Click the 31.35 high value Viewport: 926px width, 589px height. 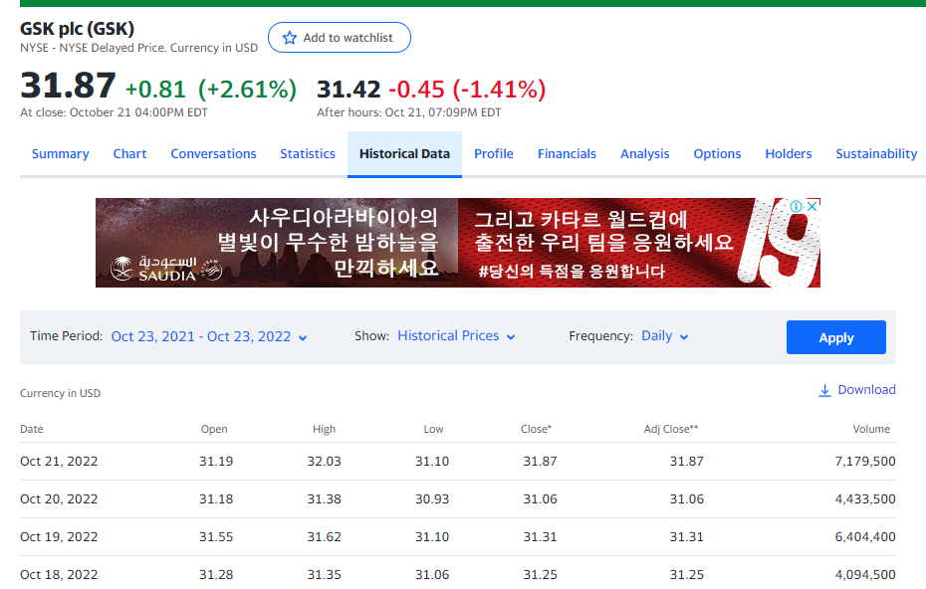tap(325, 575)
